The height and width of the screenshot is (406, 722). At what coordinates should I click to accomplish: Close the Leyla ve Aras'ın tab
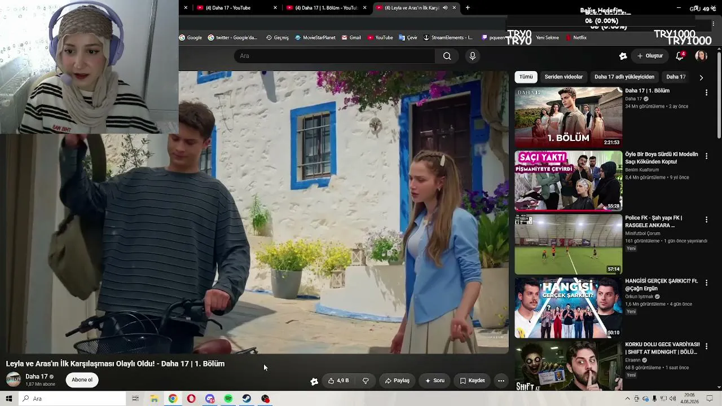[454, 8]
